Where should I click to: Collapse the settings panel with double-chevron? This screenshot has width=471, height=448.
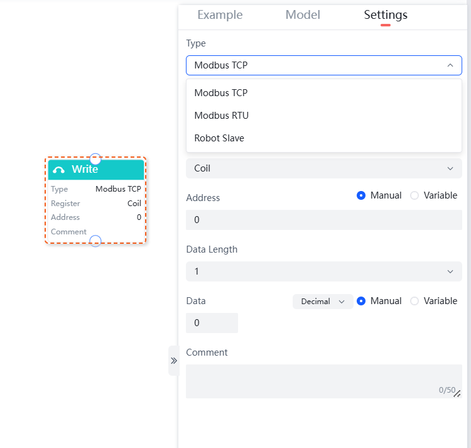(174, 361)
